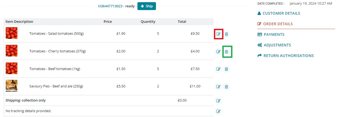
Task: Open shipment number H36447713023 link
Action: coord(110,6)
